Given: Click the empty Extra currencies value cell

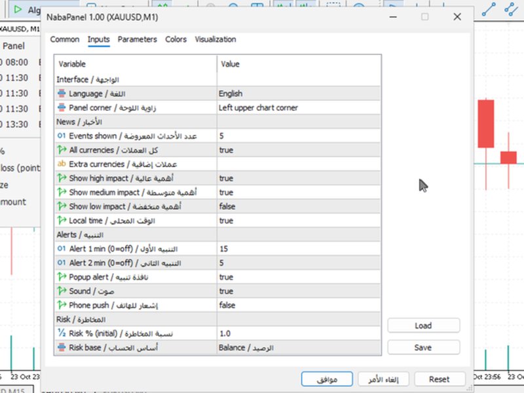Looking at the screenshot, I should click(x=299, y=164).
